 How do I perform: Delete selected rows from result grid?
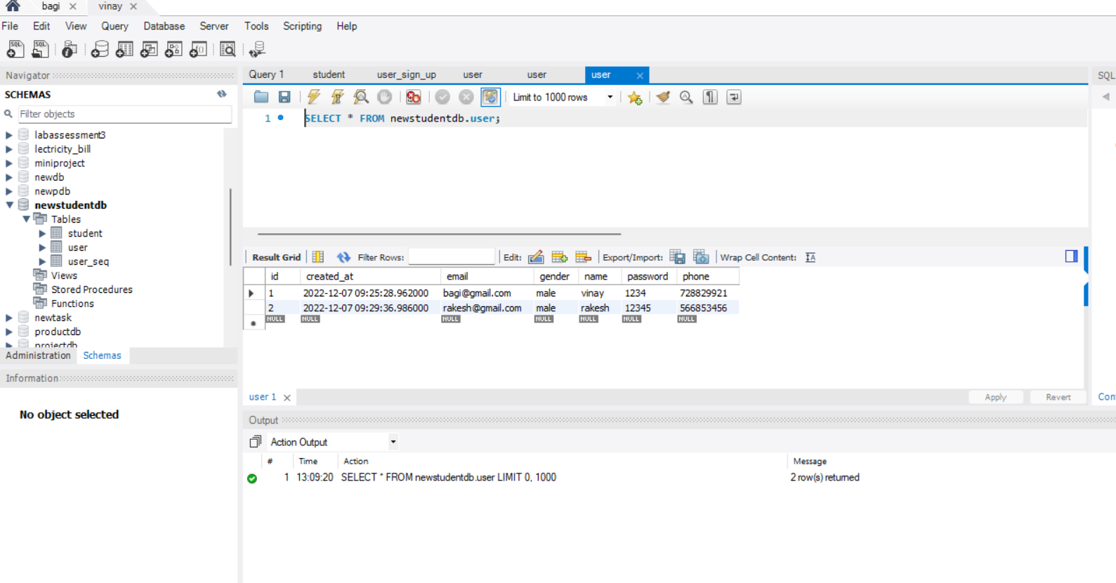click(583, 257)
